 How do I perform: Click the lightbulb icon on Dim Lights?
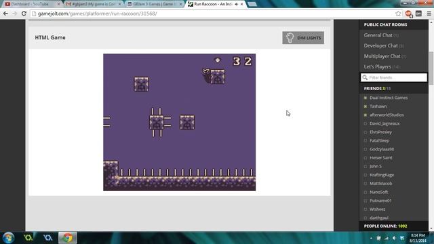290,38
